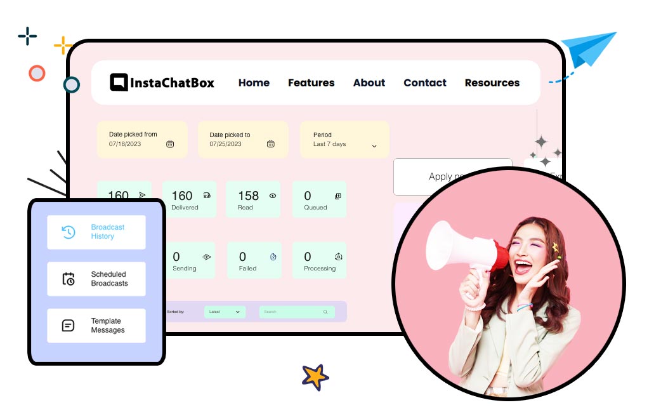
Task: Click the Failed card icon
Action: tap(273, 256)
